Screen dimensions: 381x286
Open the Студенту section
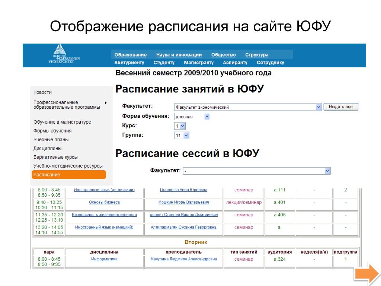coord(164,63)
